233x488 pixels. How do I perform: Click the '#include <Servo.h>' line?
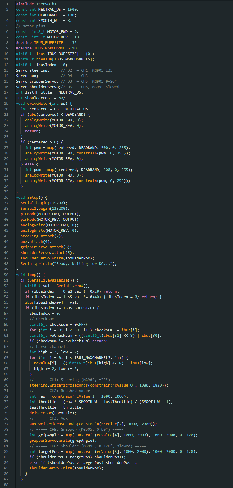click(36, 4)
